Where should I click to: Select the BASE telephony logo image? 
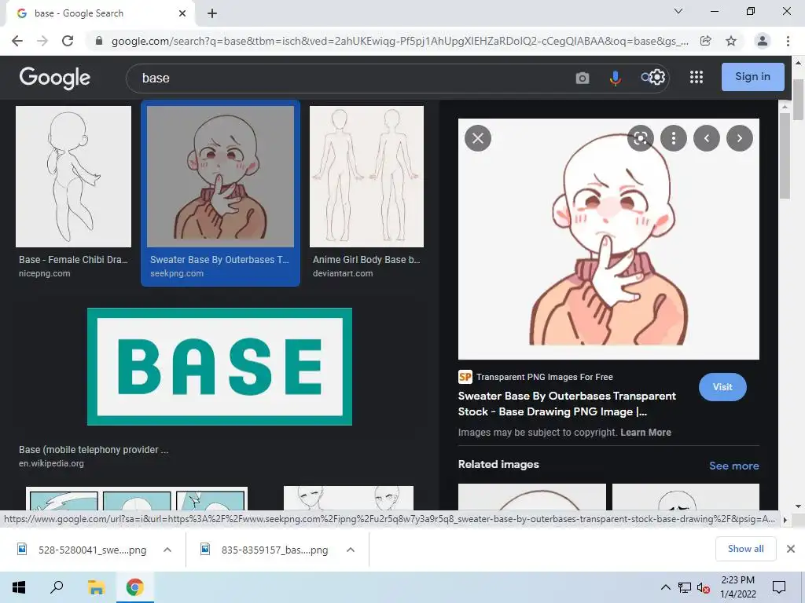(220, 367)
